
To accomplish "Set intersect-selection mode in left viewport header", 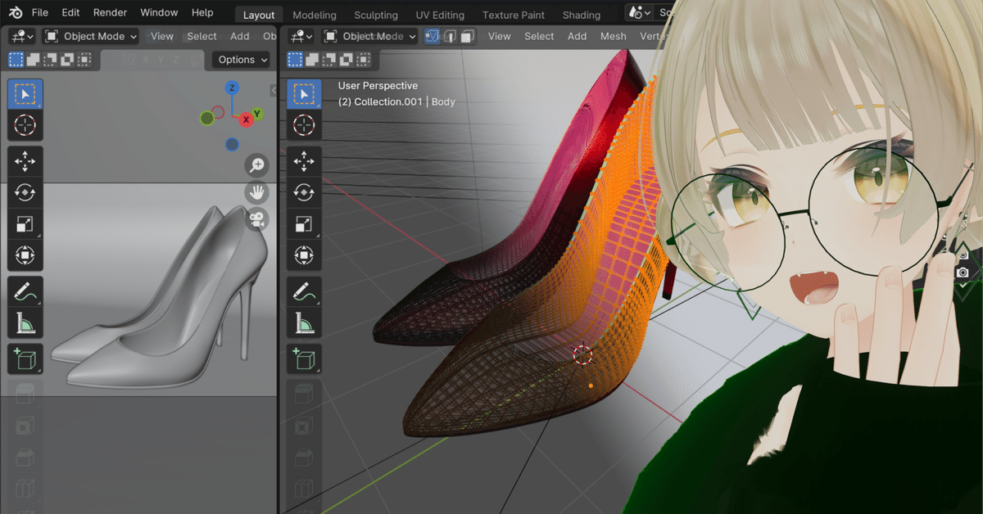I will tap(84, 60).
